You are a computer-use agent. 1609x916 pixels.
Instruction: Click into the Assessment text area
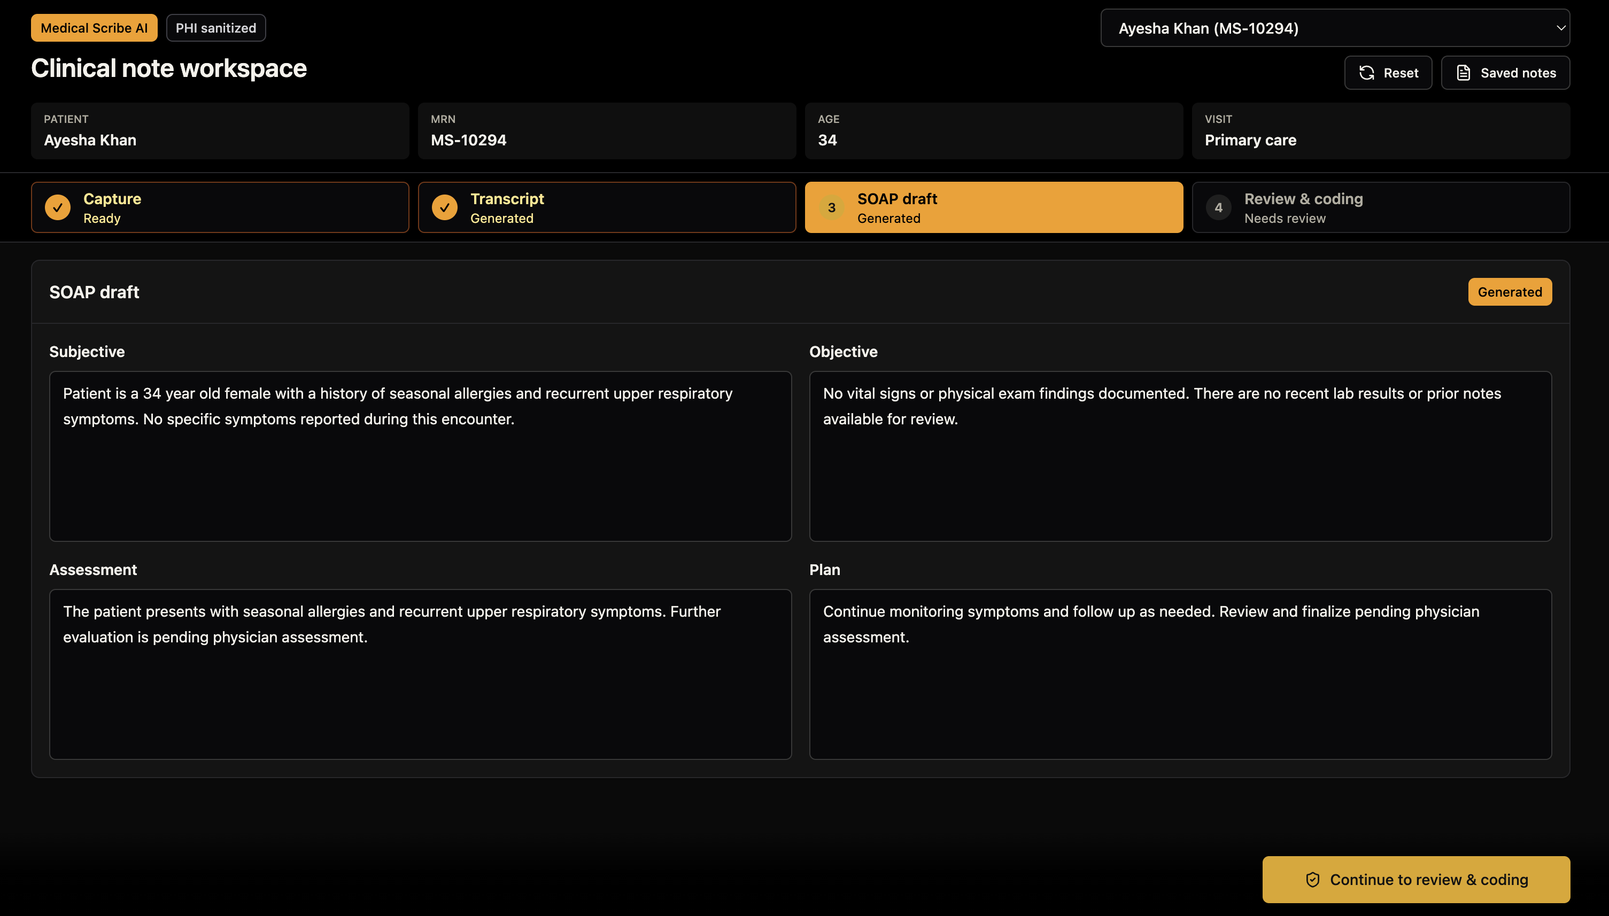click(420, 674)
